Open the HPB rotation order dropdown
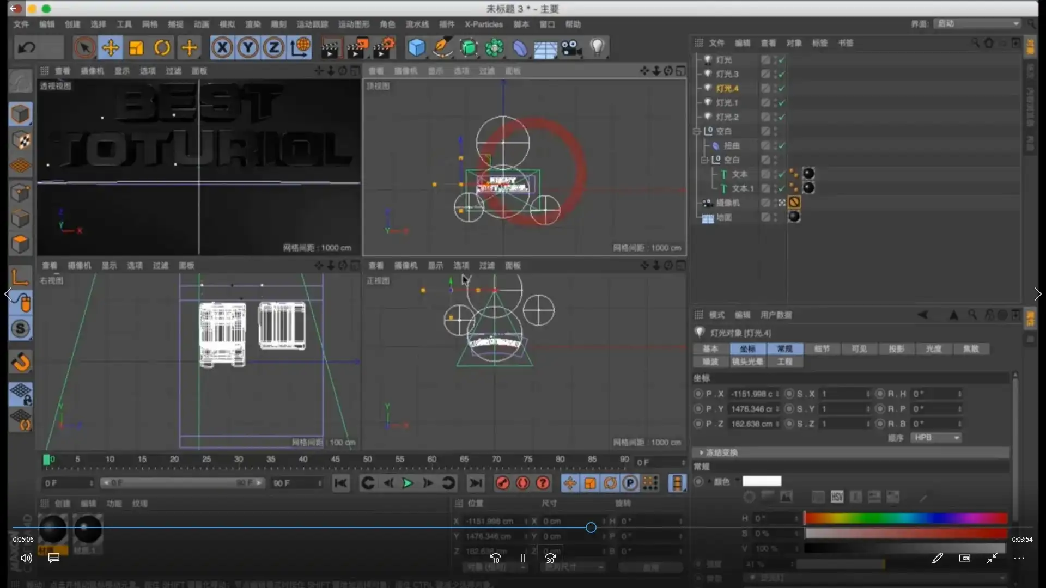 [935, 438]
